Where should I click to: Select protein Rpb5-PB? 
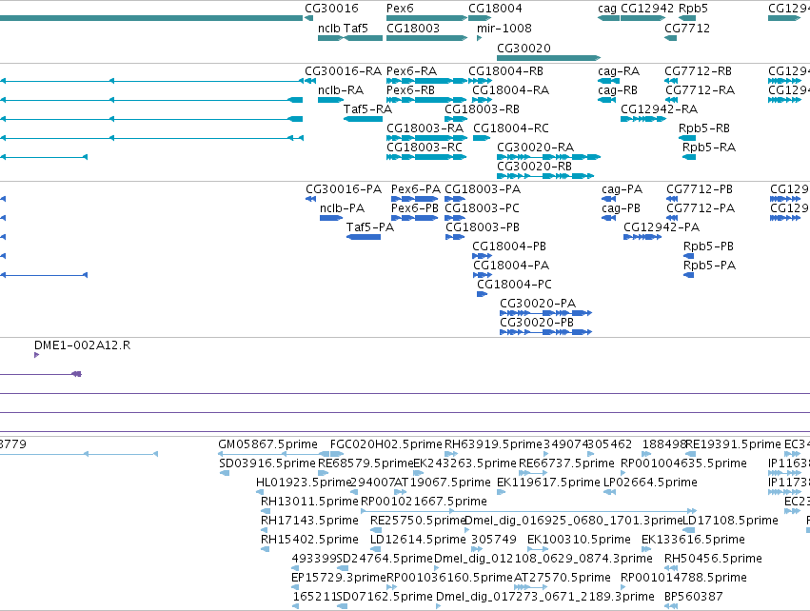(x=708, y=246)
